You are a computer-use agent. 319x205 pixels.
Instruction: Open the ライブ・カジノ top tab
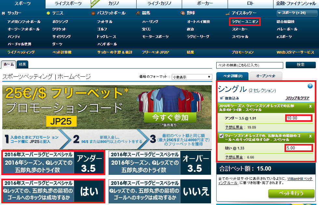(x=159, y=4)
